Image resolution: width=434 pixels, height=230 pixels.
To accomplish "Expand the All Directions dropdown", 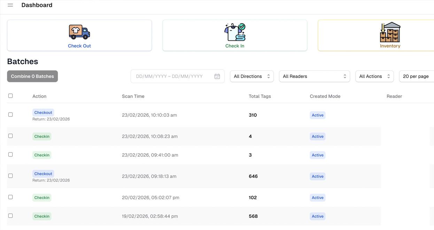I will 251,76.
